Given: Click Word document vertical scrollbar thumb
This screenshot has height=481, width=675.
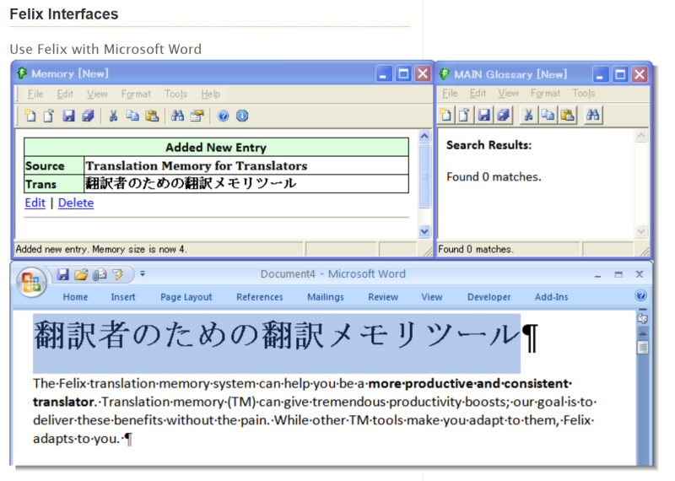Looking at the screenshot, I should [x=643, y=347].
